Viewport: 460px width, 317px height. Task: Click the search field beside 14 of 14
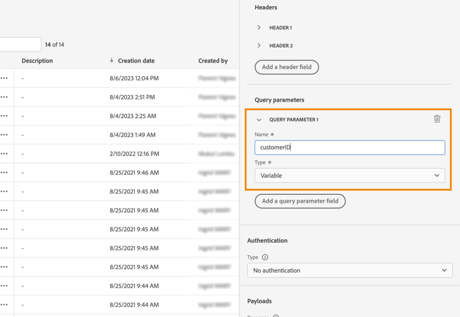click(x=20, y=44)
